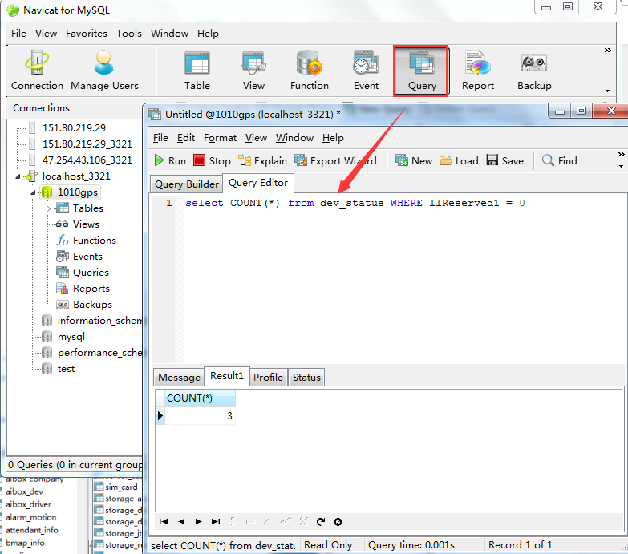Screen dimensions: 628x554
Task: Open the Favorites menu
Action: pos(87,34)
